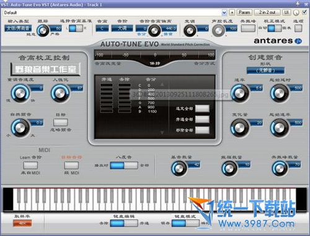Click the 变调 transpose knob
This screenshot has height=236, width=310.
click(190, 31)
